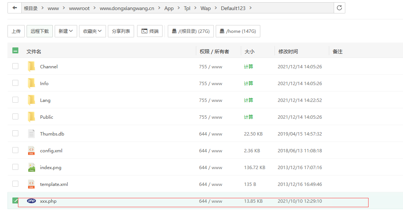Click the php icon of xxx.php
This screenshot has width=403, height=224.
pos(31,201)
